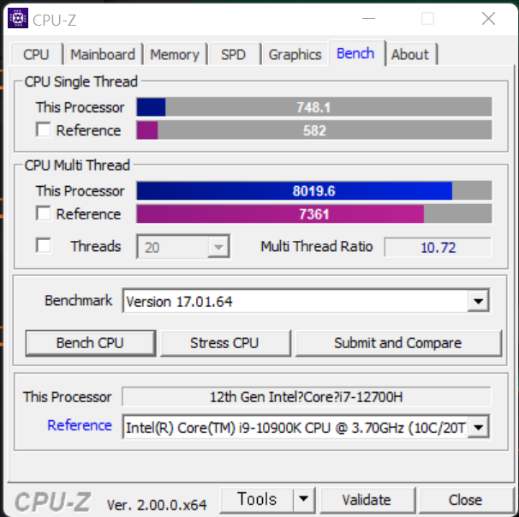519x517 pixels.
Task: Click Submit and Compare button
Action: (397, 343)
